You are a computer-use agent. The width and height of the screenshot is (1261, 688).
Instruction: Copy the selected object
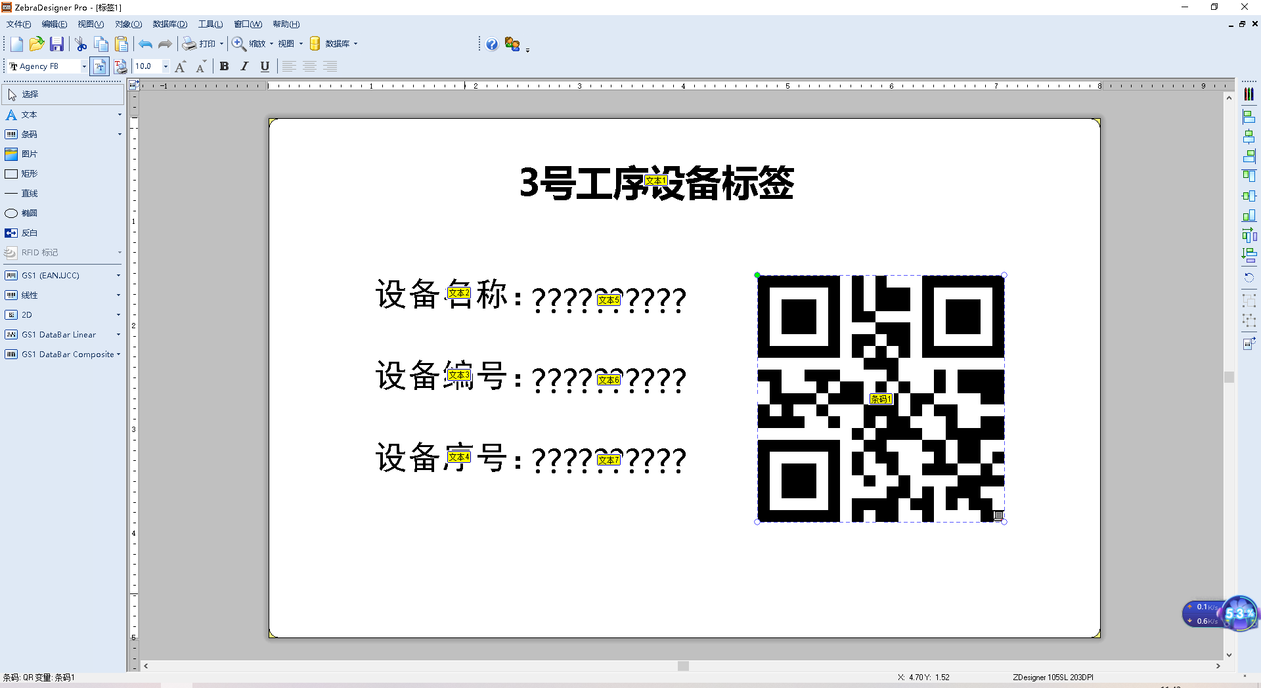pos(101,44)
